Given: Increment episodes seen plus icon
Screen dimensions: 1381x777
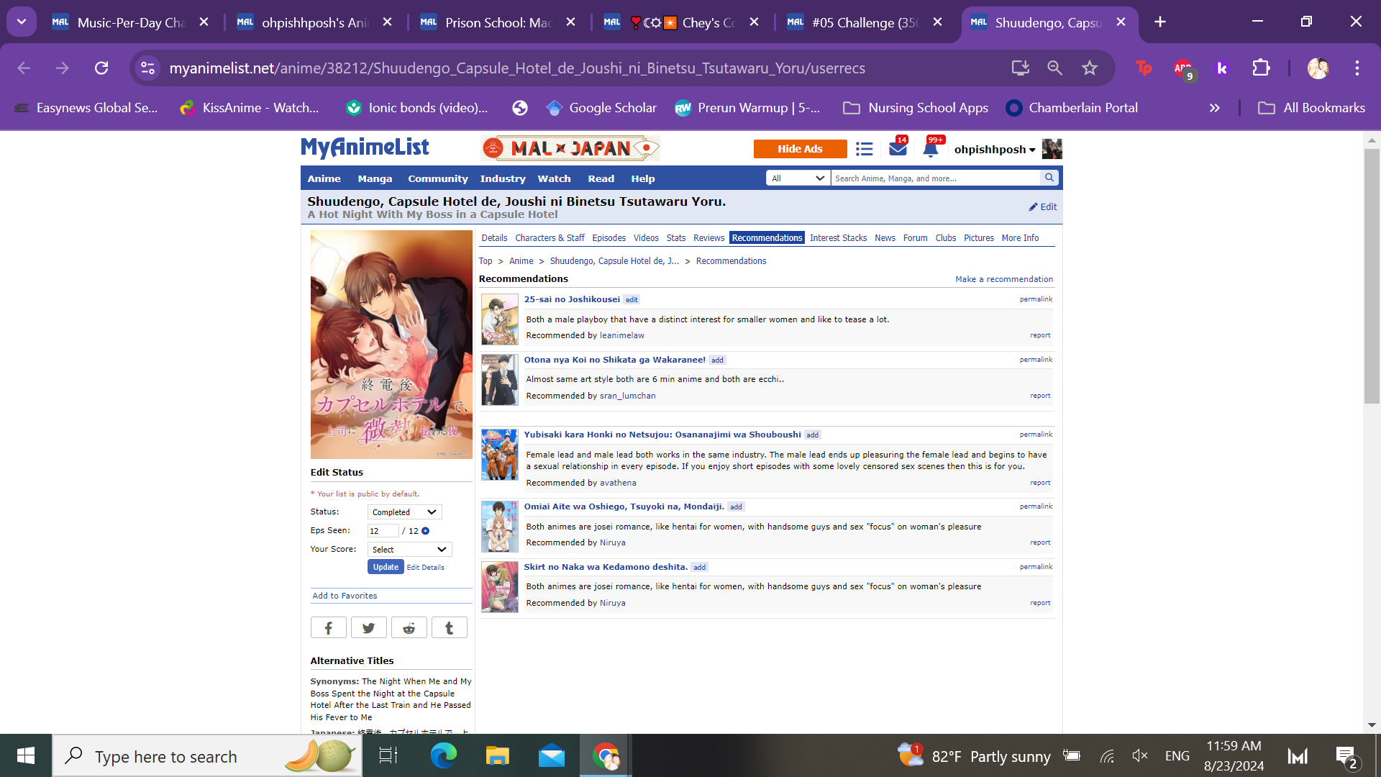Looking at the screenshot, I should [426, 531].
